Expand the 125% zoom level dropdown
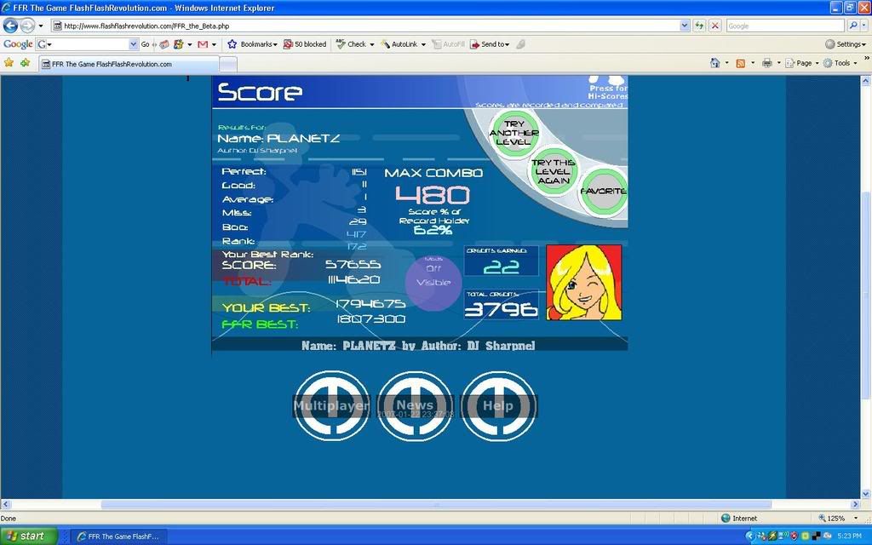The image size is (872, 545). (x=856, y=518)
